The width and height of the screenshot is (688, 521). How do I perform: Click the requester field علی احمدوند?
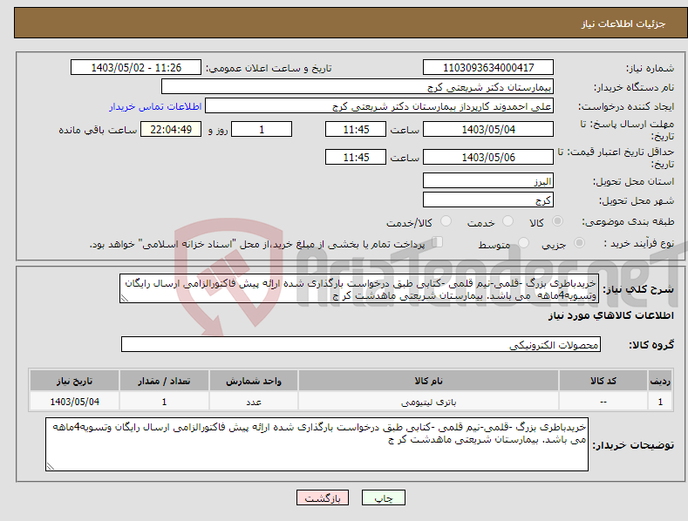(379, 106)
